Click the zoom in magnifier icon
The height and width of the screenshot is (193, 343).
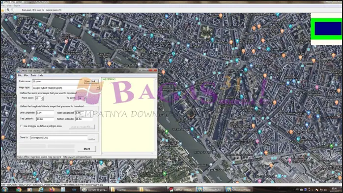[x=8, y=10]
